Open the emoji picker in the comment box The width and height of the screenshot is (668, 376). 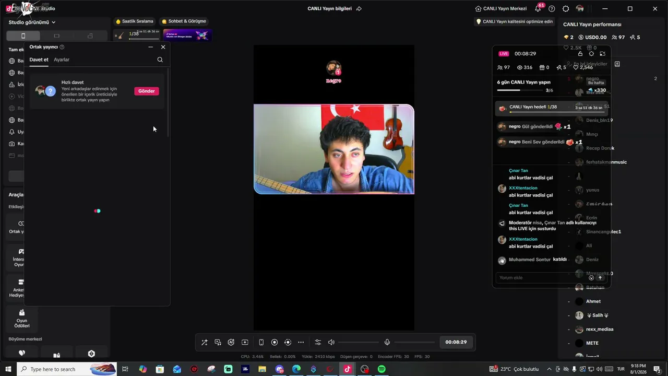pyautogui.click(x=591, y=278)
